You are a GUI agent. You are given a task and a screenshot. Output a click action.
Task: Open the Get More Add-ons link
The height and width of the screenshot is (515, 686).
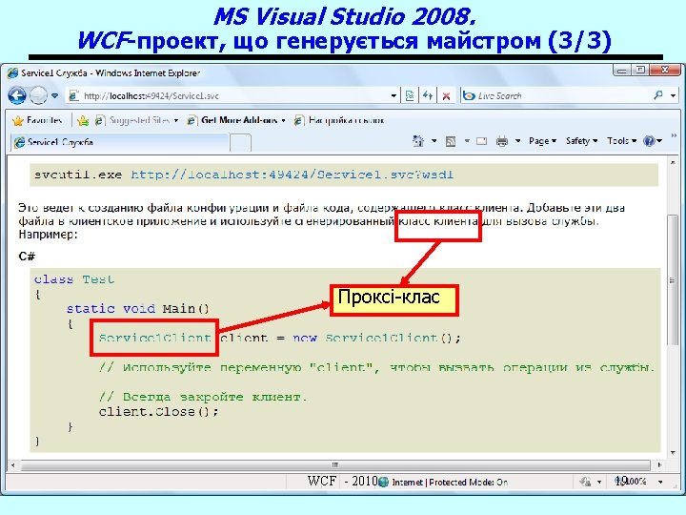[x=236, y=120]
